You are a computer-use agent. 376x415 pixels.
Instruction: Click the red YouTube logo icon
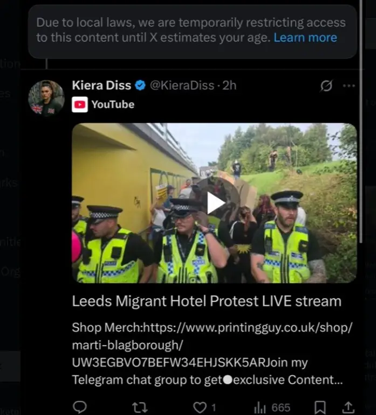coord(79,104)
